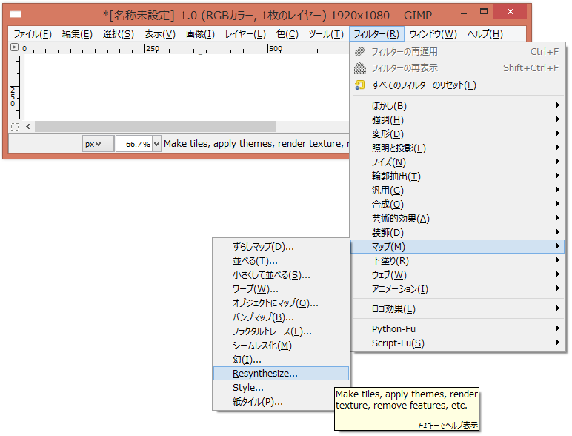Viewport: 572px width, 436px height.
Task: Open the ヘルプ(H) menu
Action: point(485,34)
